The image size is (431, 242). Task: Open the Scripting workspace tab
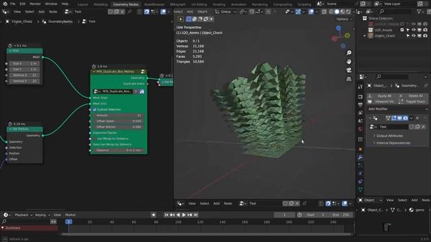pos(304,5)
